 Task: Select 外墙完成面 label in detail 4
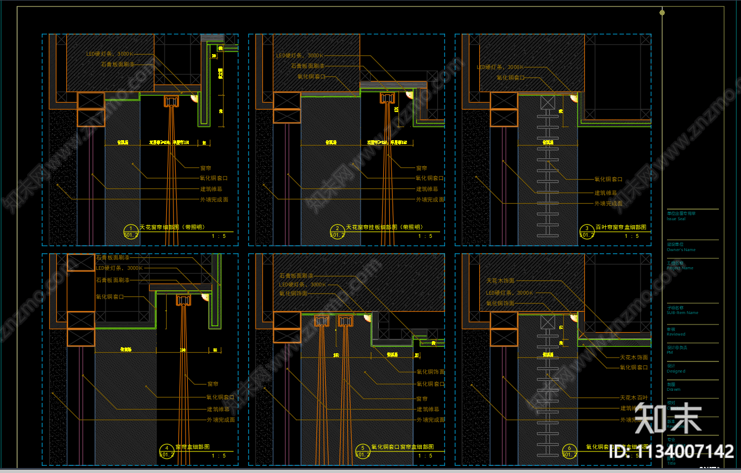(221, 419)
